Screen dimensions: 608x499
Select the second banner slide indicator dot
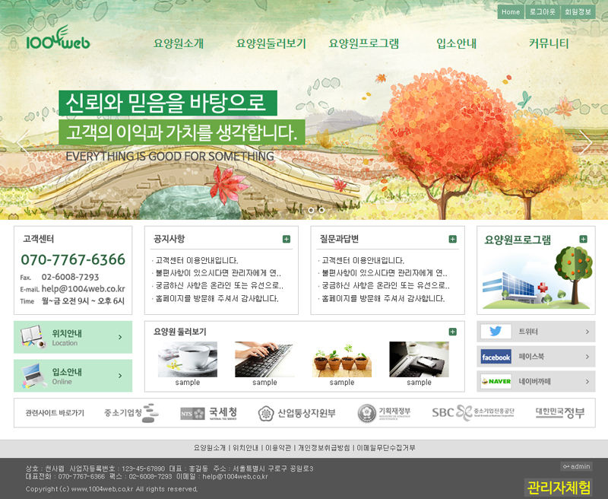(321, 210)
